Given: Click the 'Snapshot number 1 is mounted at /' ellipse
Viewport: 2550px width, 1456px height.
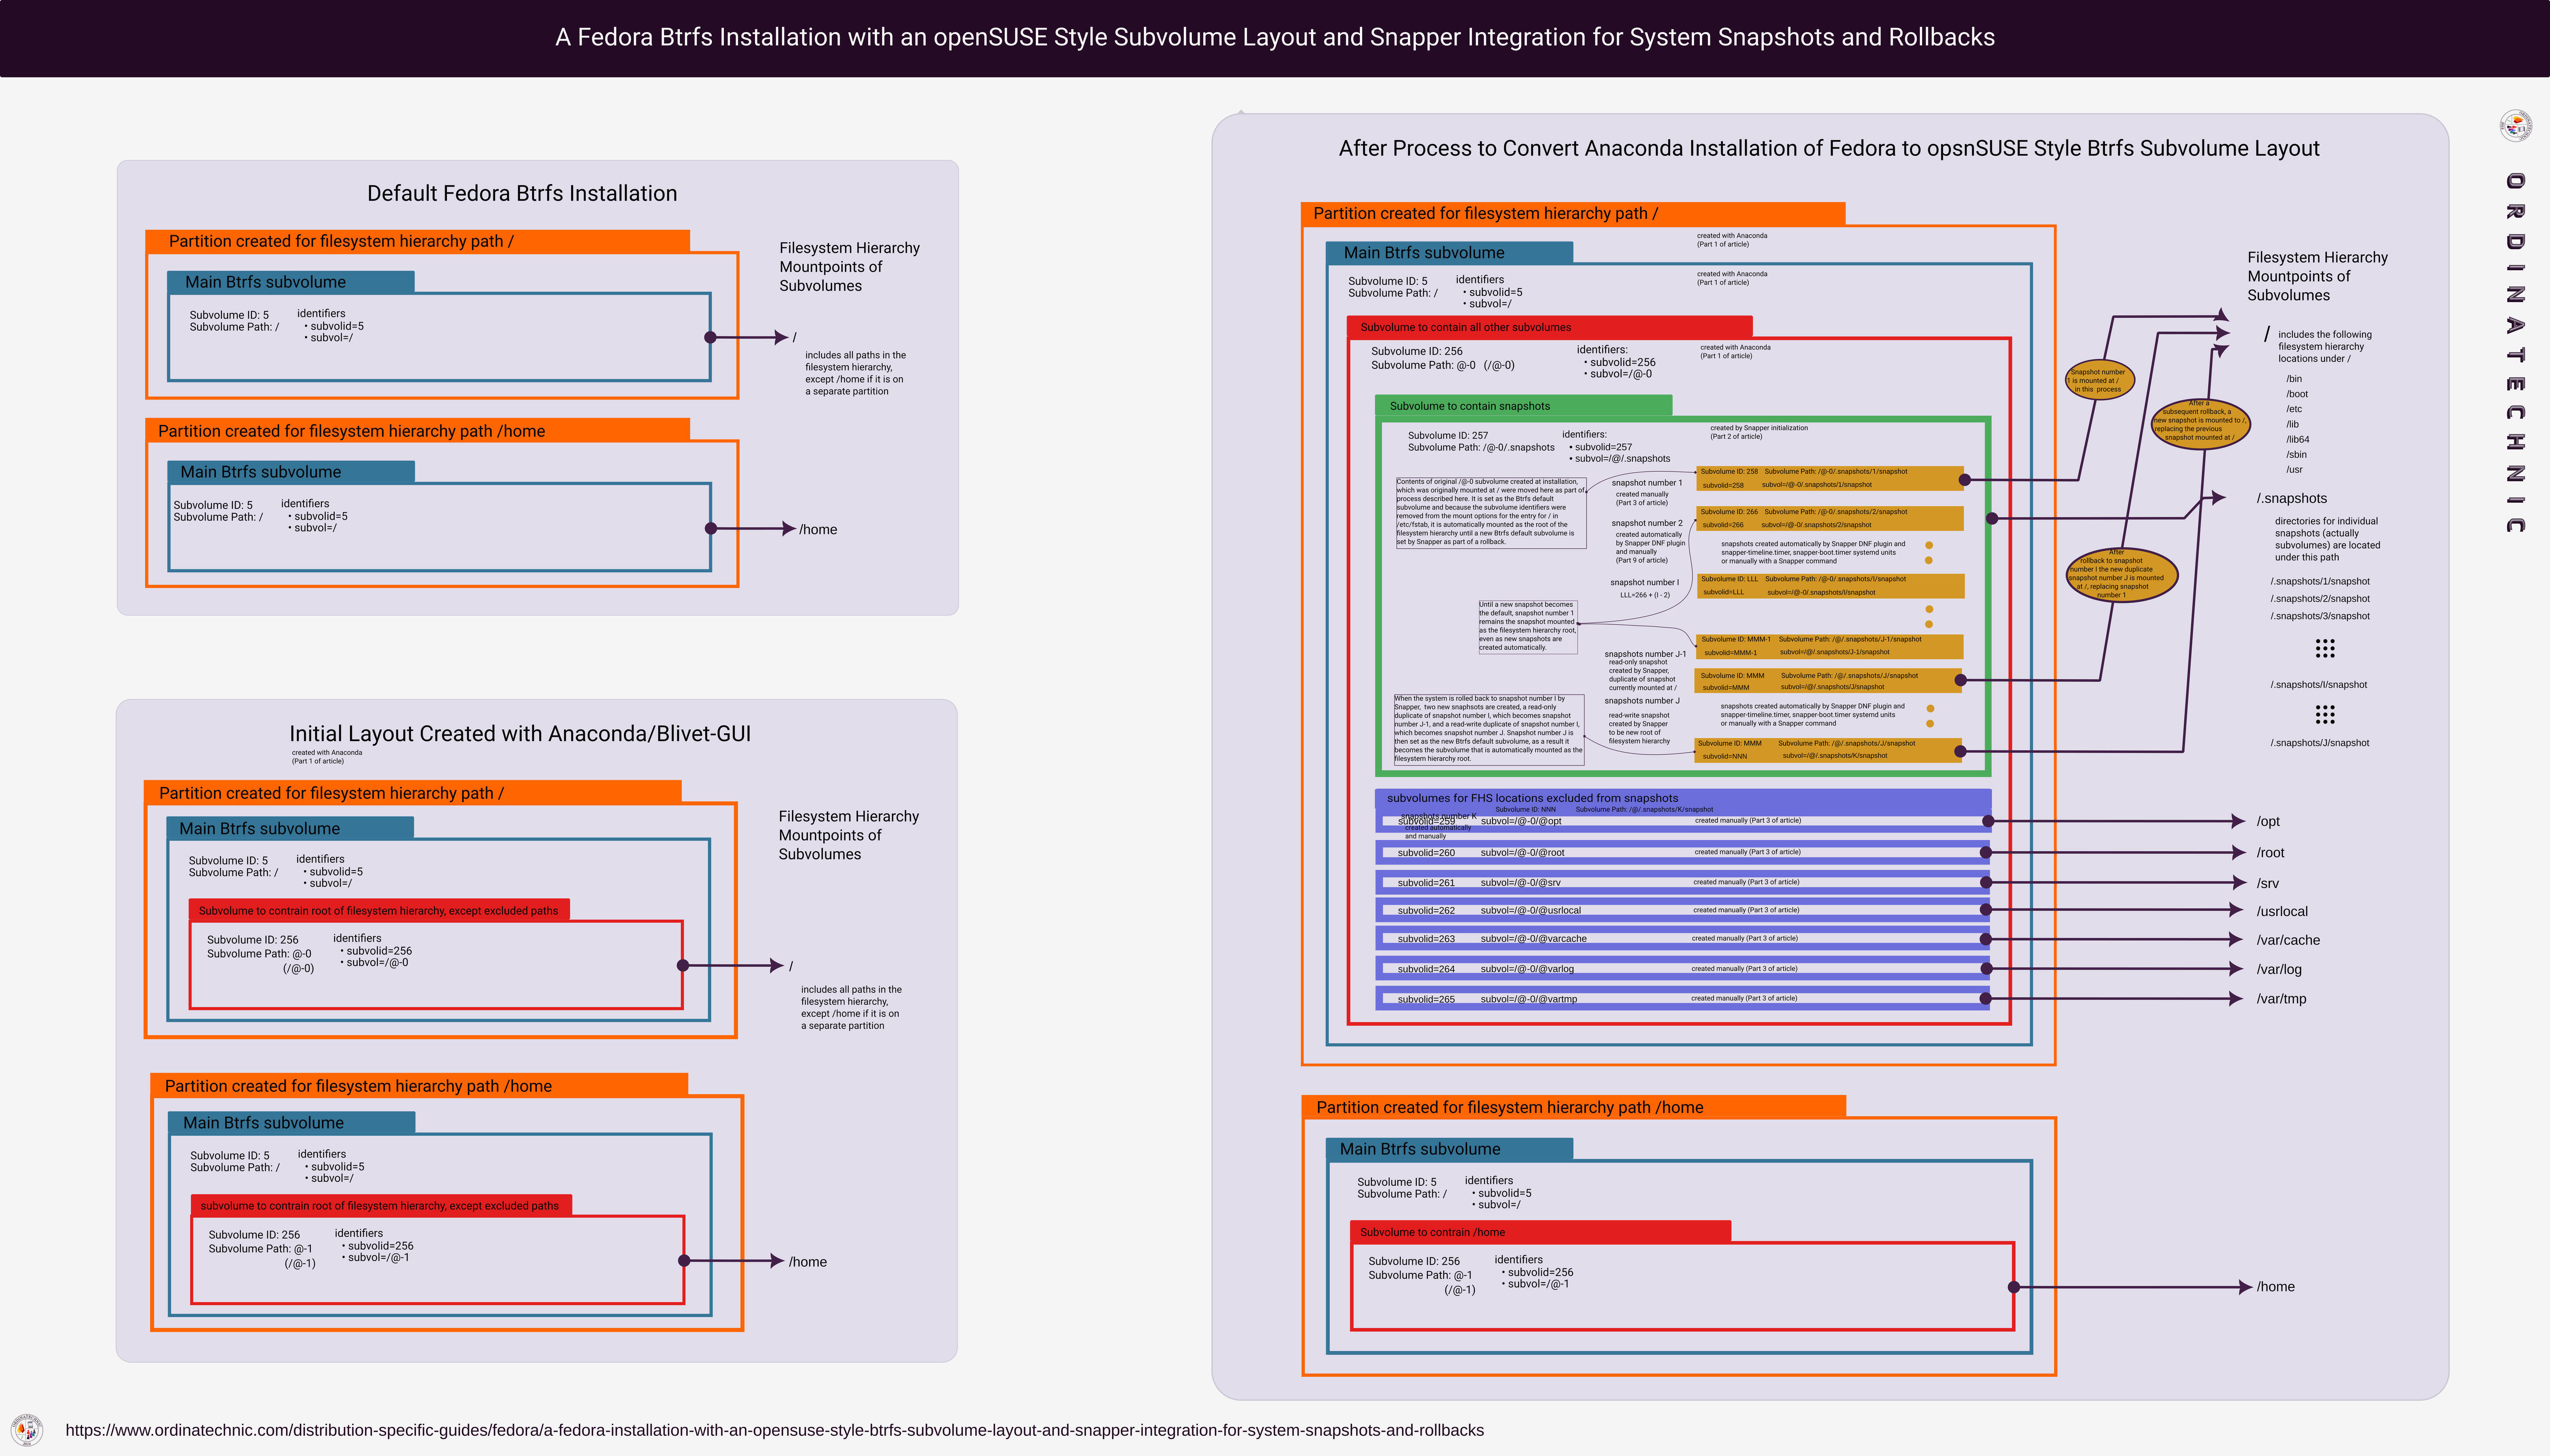Looking at the screenshot, I should tap(2100, 380).
